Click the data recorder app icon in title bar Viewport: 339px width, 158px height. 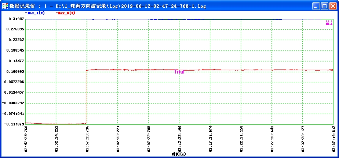pos(5,6)
